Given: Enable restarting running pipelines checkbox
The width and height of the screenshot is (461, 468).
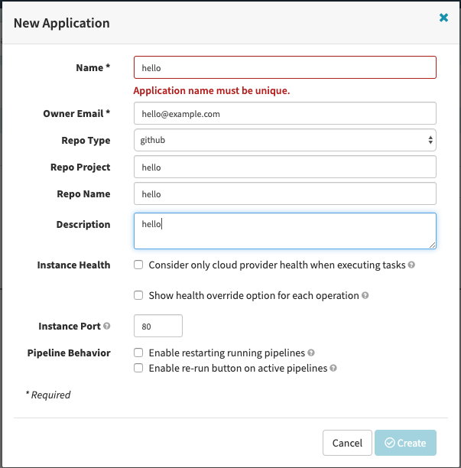Looking at the screenshot, I should coord(138,353).
